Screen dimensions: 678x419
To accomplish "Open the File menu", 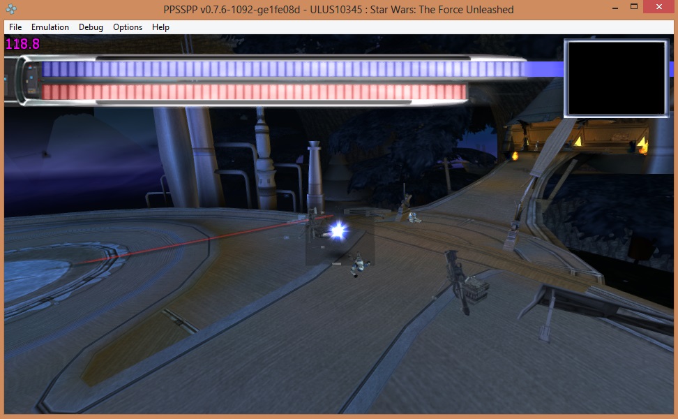I will [x=15, y=27].
